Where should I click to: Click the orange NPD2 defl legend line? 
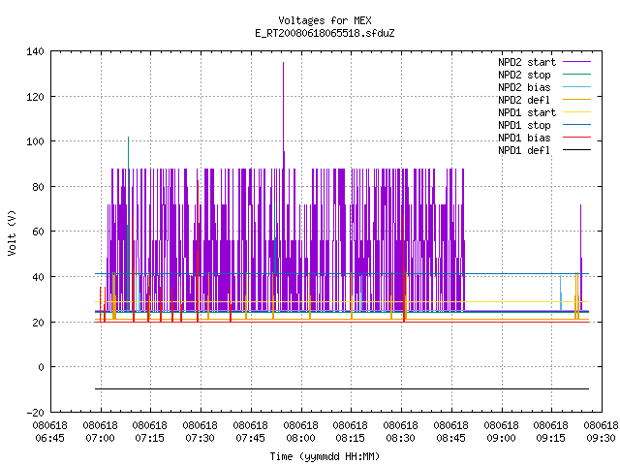point(577,99)
